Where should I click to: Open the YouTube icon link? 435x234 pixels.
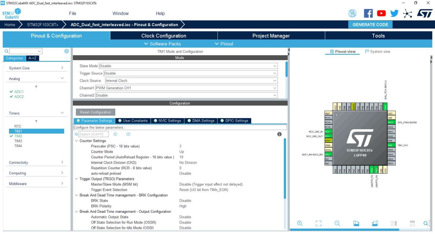[x=381, y=13]
